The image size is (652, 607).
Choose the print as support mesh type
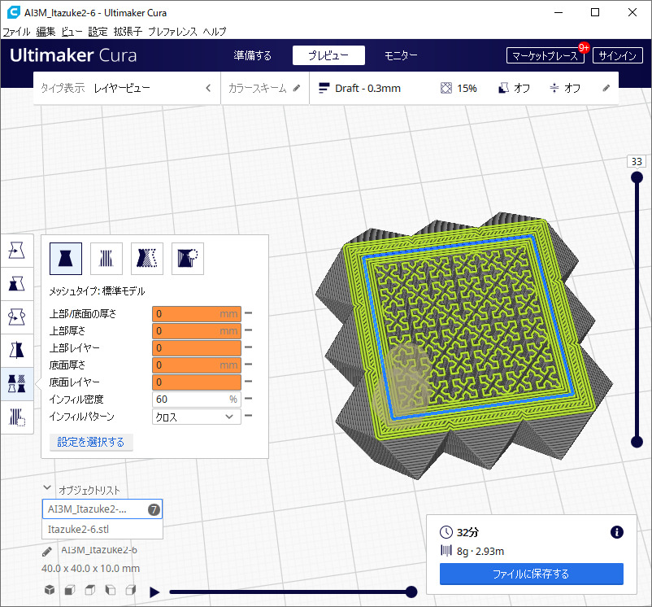(106, 258)
